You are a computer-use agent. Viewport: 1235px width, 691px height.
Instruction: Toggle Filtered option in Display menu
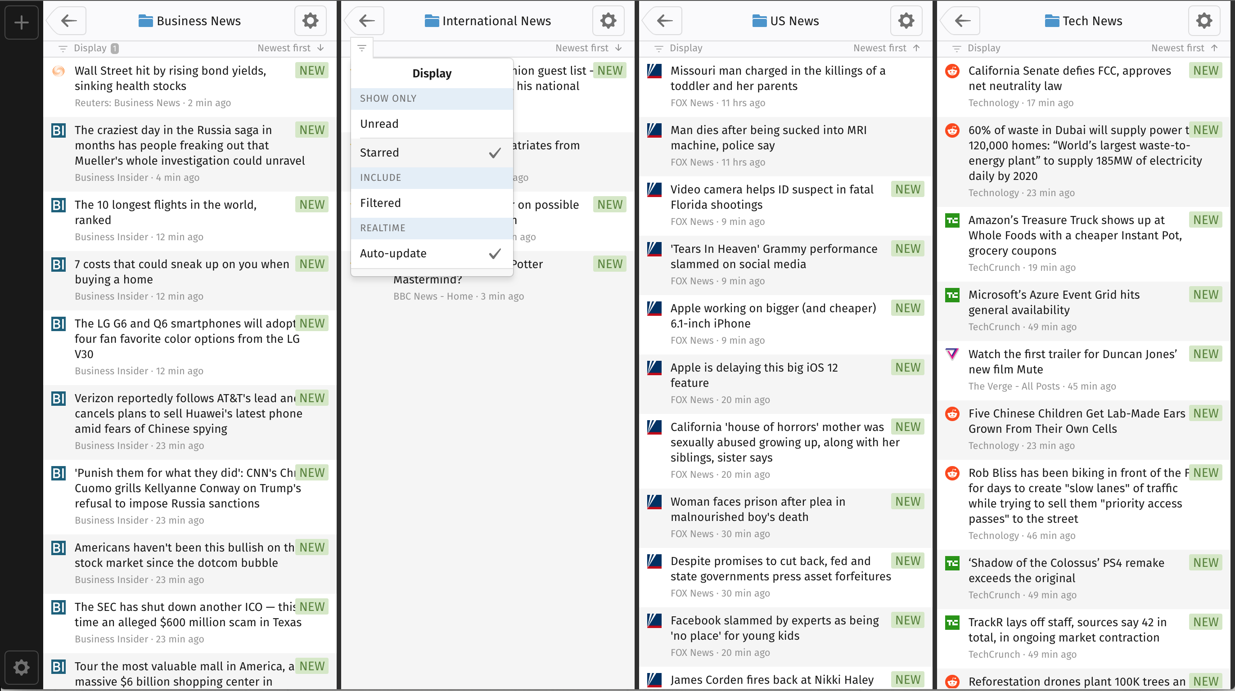coord(432,203)
